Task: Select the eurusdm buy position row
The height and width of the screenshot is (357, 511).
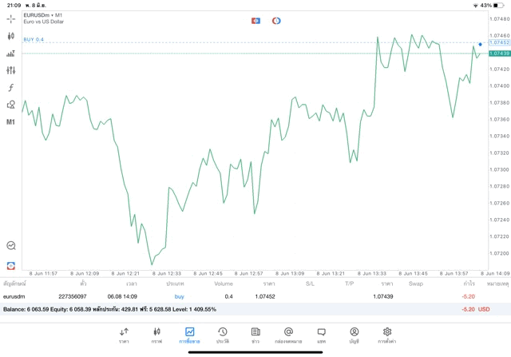Action: point(240,296)
